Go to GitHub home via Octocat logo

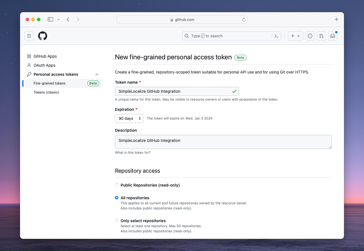(43, 36)
